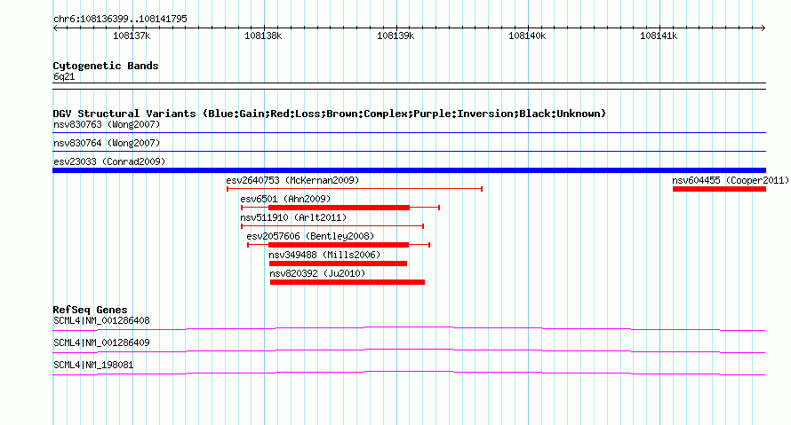Select the esv2057606 (Bentley2008) variant bar
791x425 pixels.
pyautogui.click(x=339, y=245)
